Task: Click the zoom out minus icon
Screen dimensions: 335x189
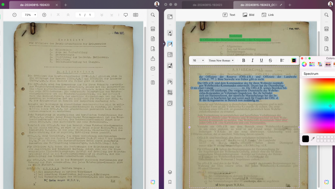Action: coord(15,15)
